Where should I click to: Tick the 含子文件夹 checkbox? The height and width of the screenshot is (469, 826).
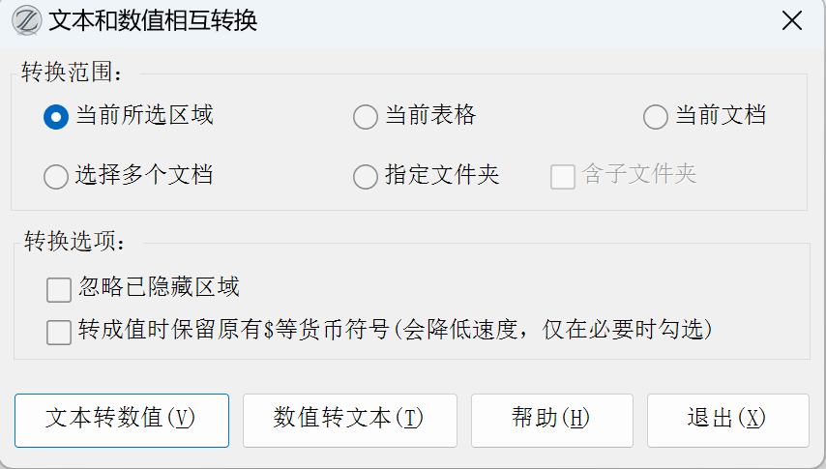click(x=563, y=176)
